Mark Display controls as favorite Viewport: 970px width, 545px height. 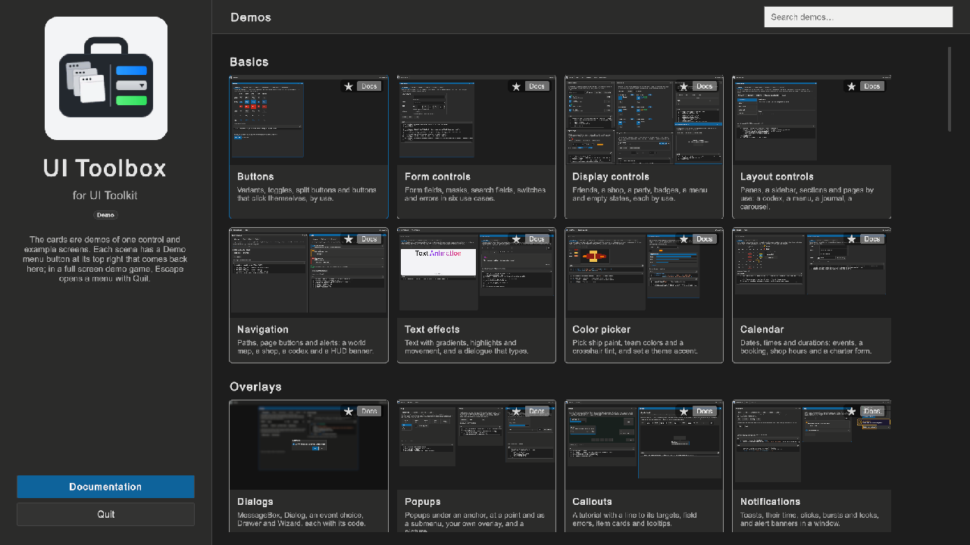[684, 86]
